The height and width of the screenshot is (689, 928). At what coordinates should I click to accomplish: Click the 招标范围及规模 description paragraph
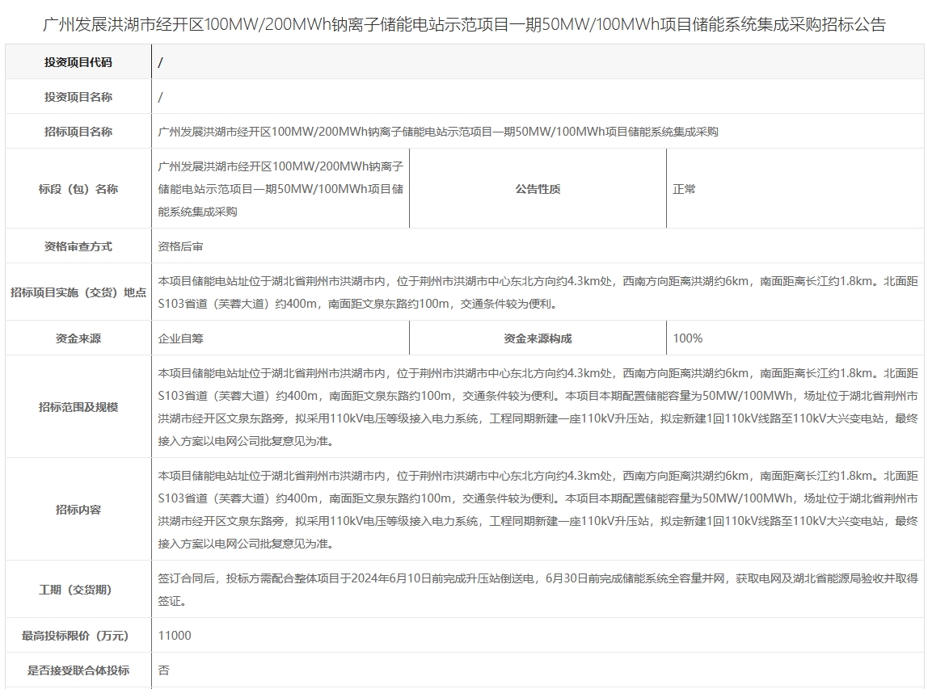click(538, 407)
